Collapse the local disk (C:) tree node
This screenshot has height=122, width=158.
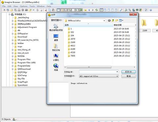(10, 14)
